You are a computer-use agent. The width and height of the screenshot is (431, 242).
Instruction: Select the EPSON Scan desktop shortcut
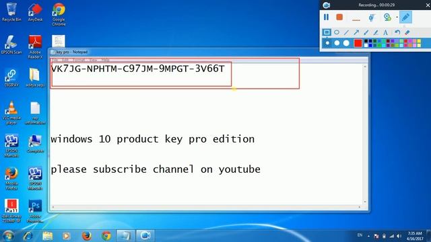coord(11,44)
